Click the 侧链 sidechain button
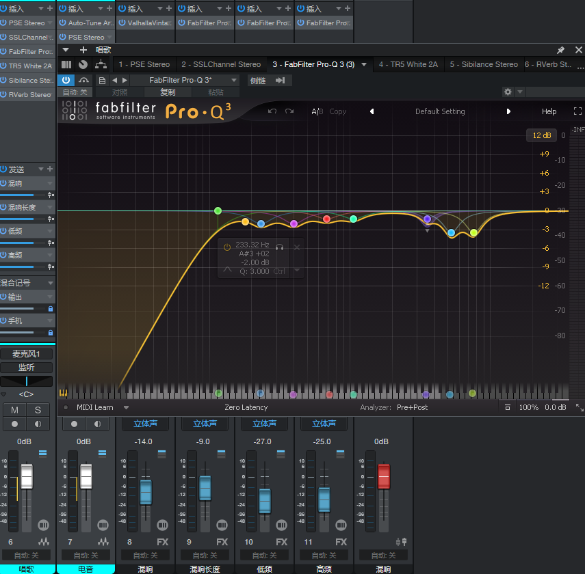The image size is (585, 574). point(258,80)
